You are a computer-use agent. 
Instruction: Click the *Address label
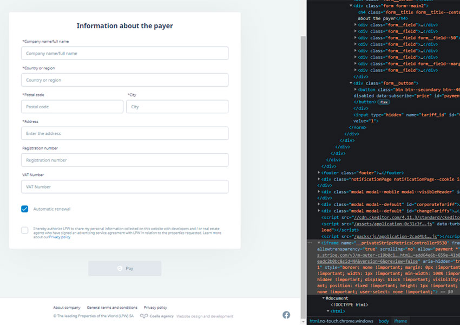30,121
